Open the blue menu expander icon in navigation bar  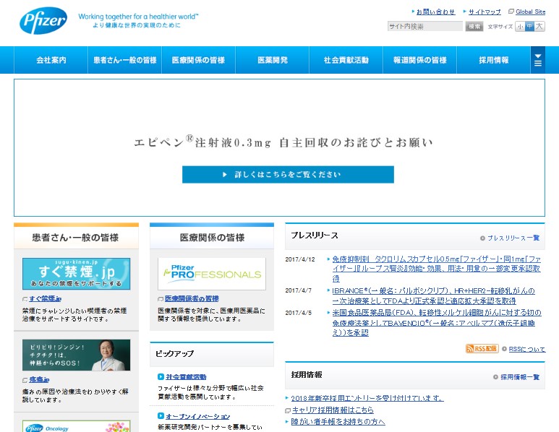537,60
